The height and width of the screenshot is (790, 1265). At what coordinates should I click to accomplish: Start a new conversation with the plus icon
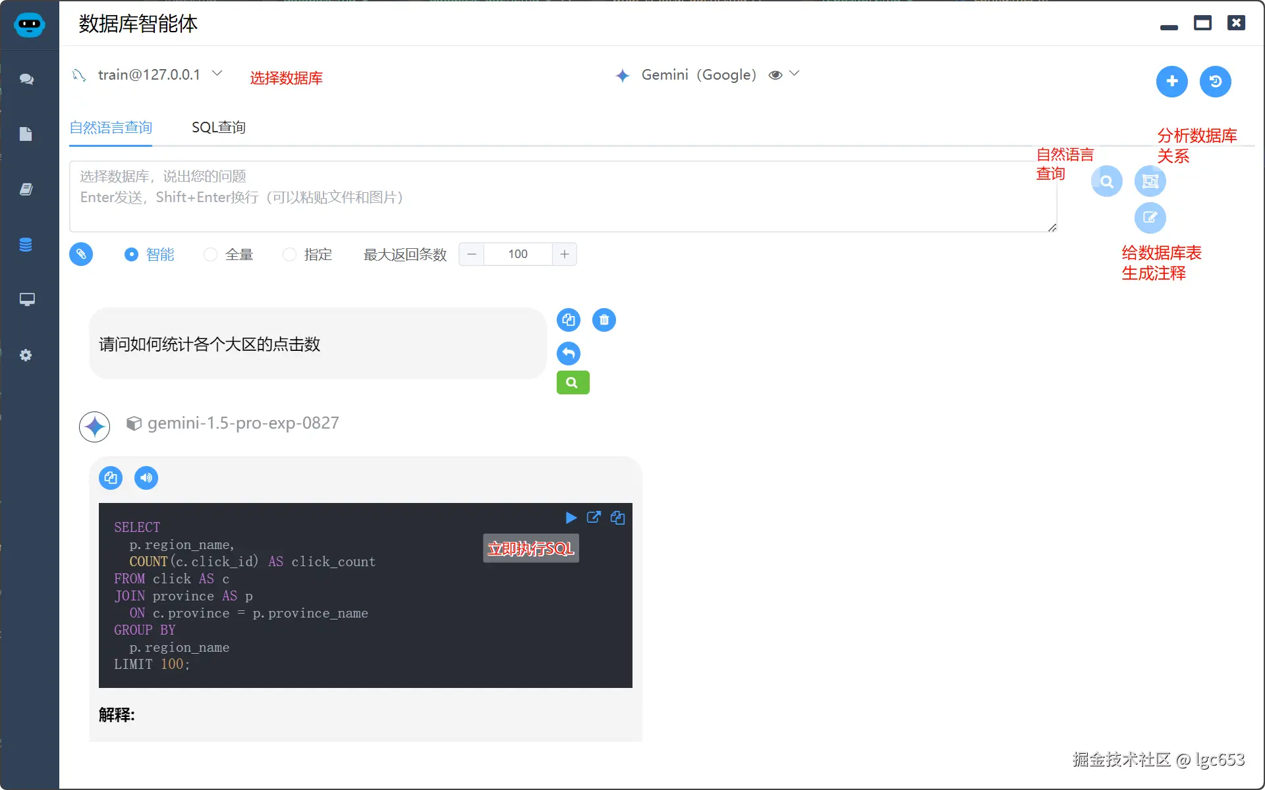click(x=1171, y=82)
